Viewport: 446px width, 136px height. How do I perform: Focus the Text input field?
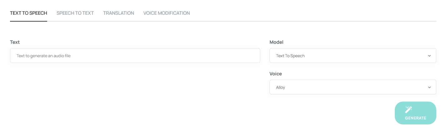[135, 56]
